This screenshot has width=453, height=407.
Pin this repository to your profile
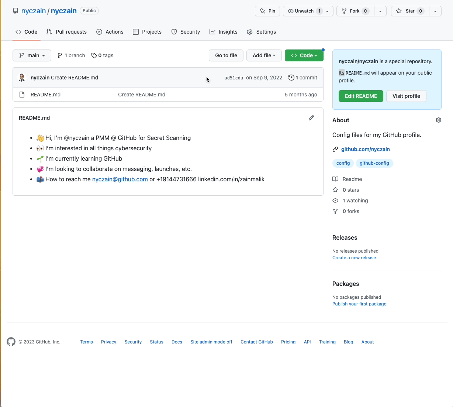click(267, 11)
